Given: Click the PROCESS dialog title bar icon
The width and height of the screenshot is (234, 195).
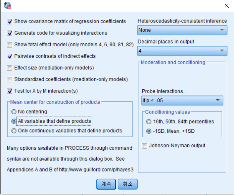Looking at the screenshot, I should tap(7, 5).
